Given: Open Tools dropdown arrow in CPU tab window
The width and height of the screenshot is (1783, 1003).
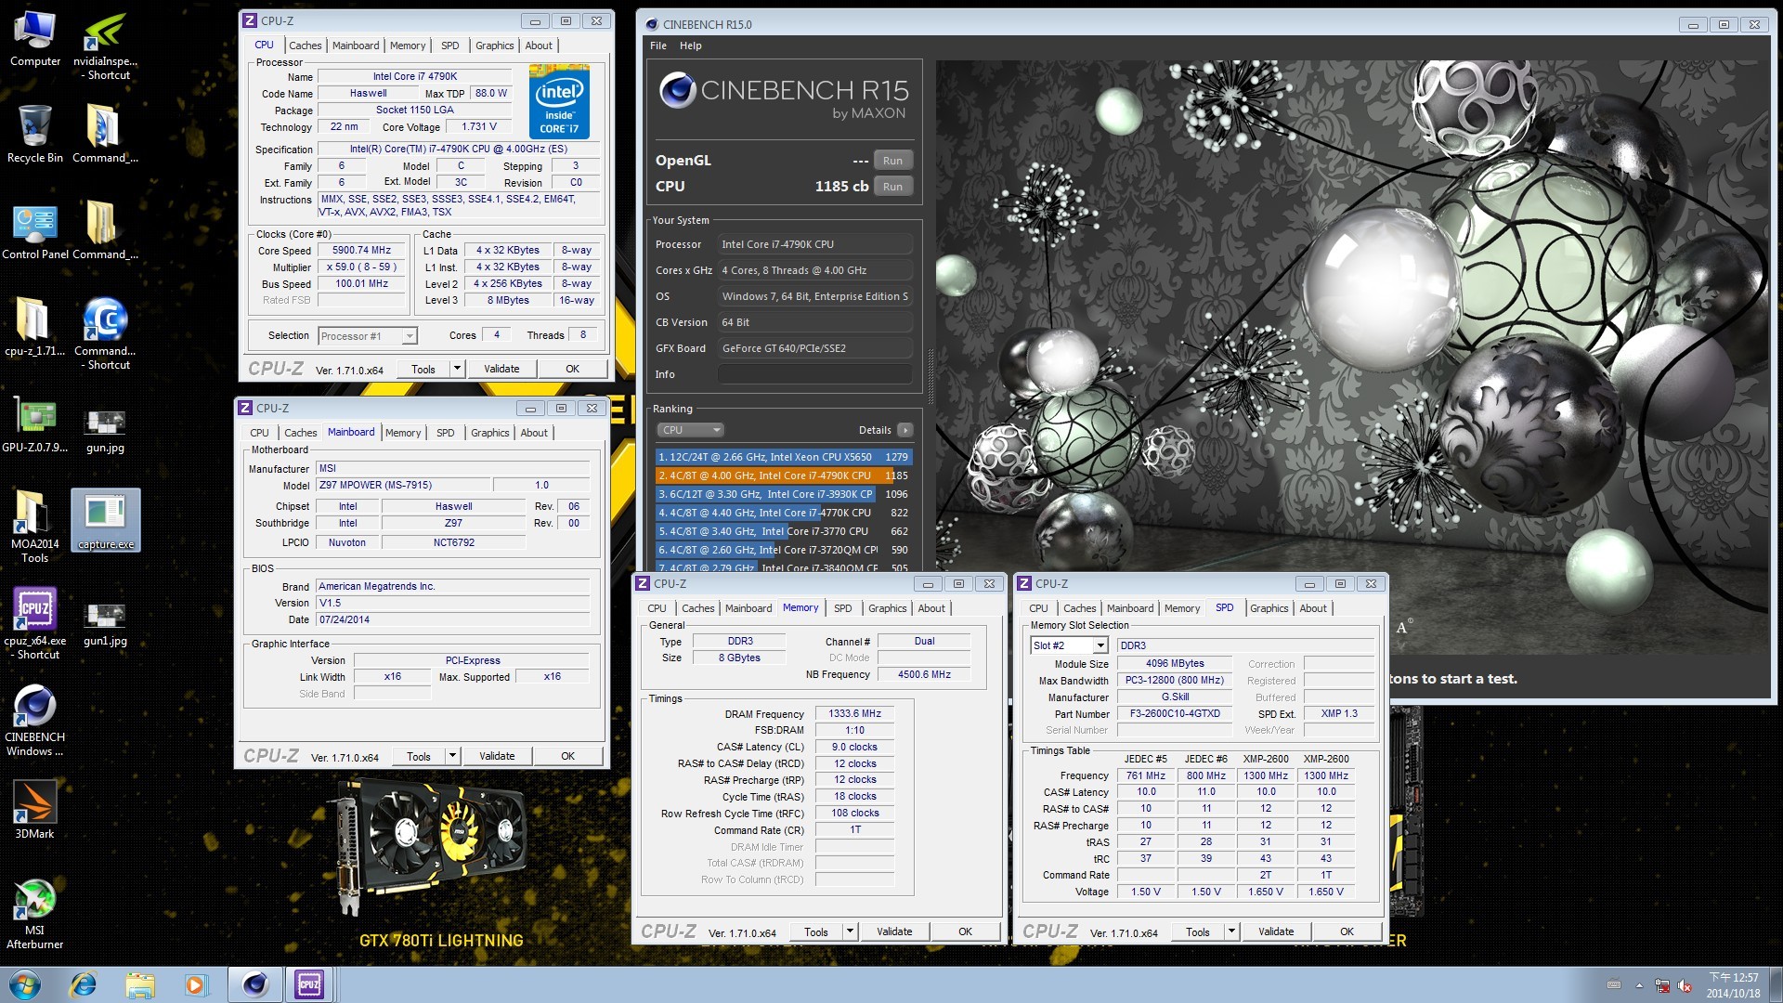Looking at the screenshot, I should coord(457,369).
